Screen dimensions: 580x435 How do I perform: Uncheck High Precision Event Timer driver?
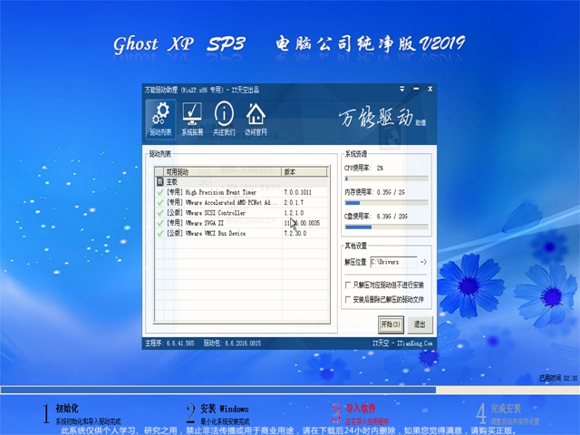160,192
